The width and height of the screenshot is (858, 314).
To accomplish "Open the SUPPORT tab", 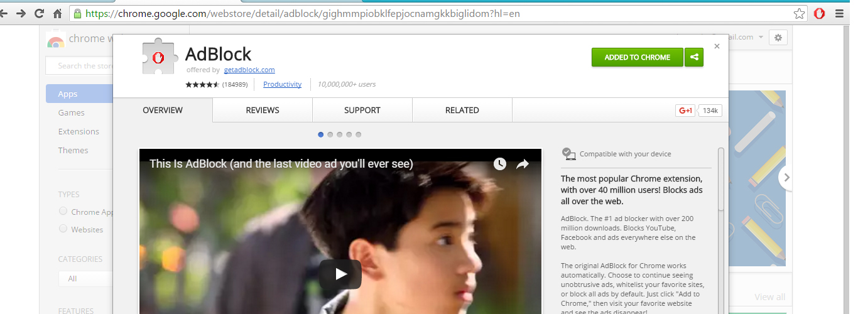I will (362, 110).
